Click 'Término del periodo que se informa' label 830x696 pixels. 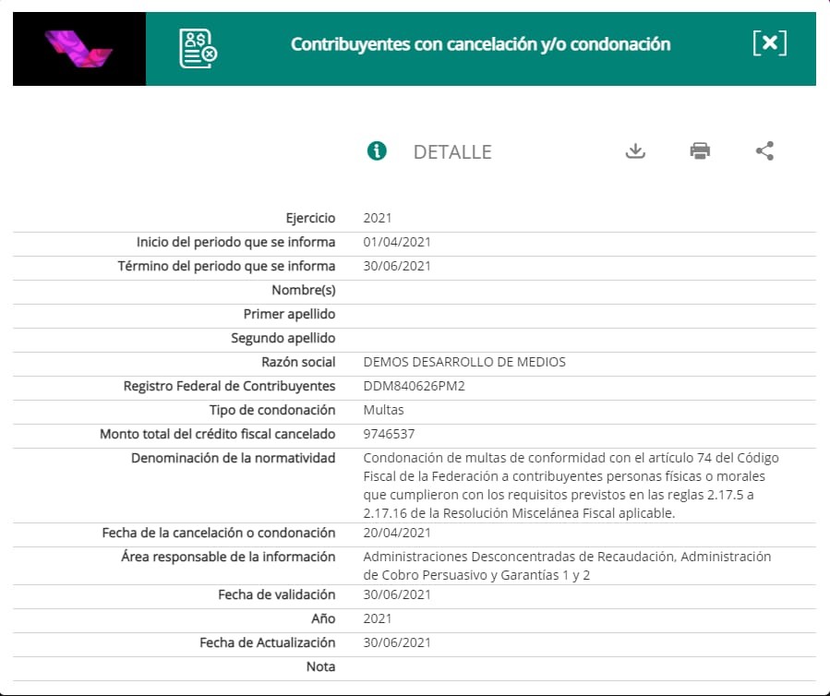pos(226,266)
